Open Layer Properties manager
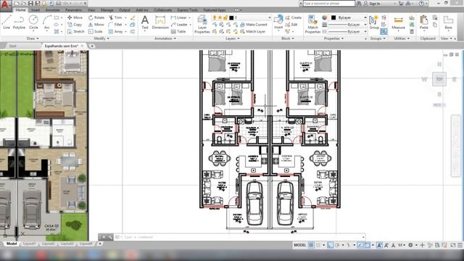Image resolution: width=464 pixels, height=261 pixels. click(202, 24)
